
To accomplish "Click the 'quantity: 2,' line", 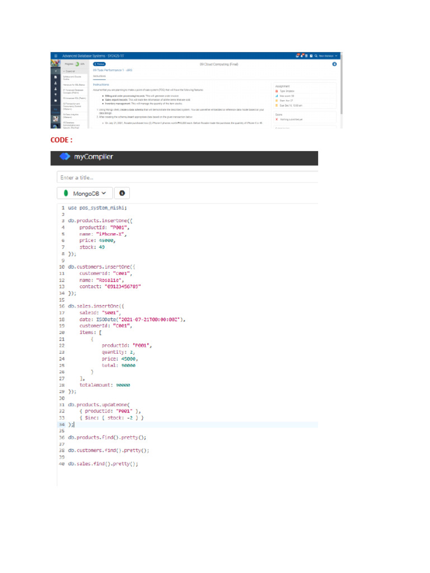I will click(x=118, y=352).
